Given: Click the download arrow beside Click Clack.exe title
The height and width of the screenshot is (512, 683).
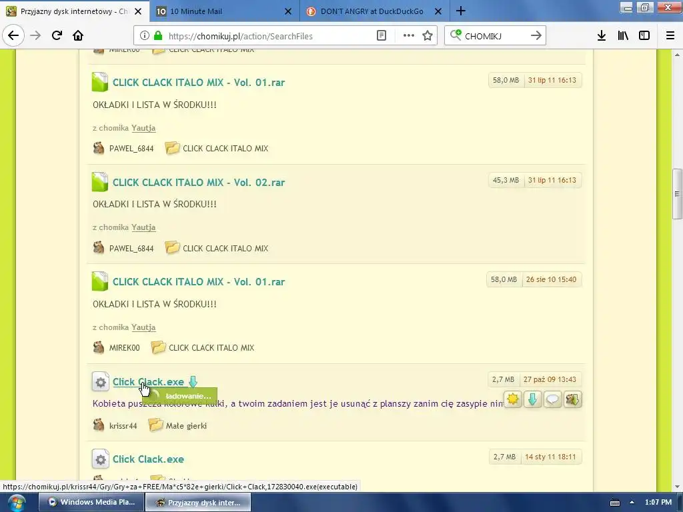Looking at the screenshot, I should tap(193, 382).
